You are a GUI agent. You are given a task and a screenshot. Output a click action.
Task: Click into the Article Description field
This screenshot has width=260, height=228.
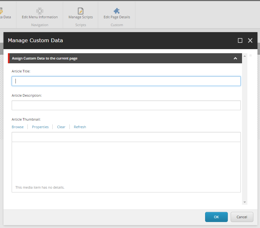126,105
